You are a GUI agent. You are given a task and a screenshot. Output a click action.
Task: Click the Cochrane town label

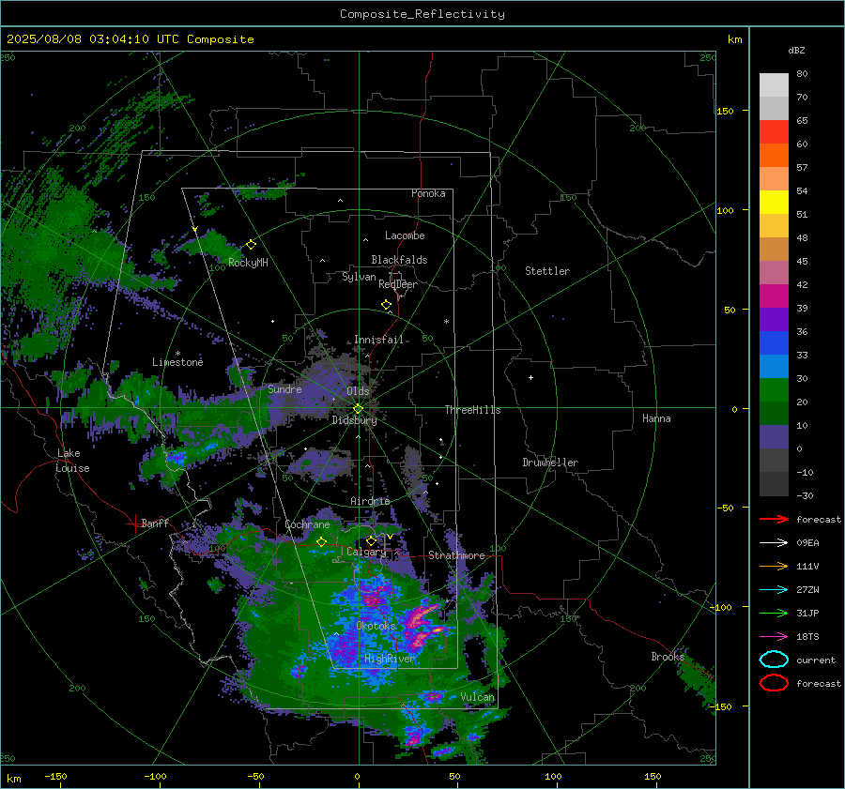coord(307,524)
